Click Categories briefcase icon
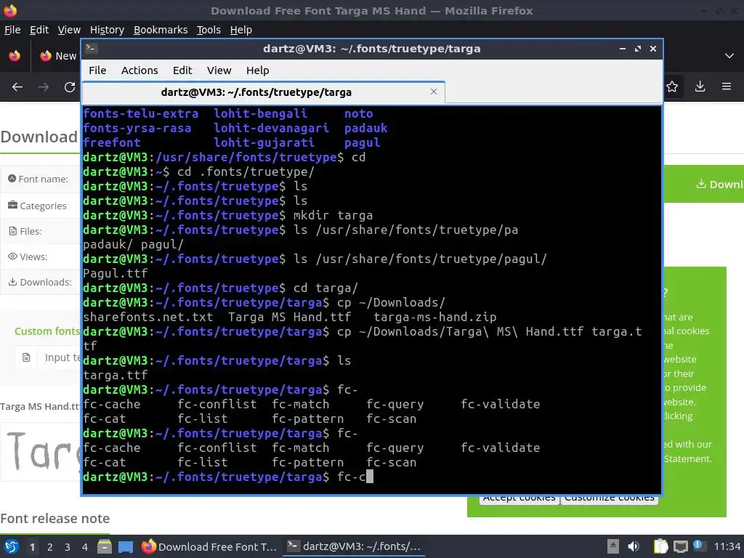 (13, 205)
